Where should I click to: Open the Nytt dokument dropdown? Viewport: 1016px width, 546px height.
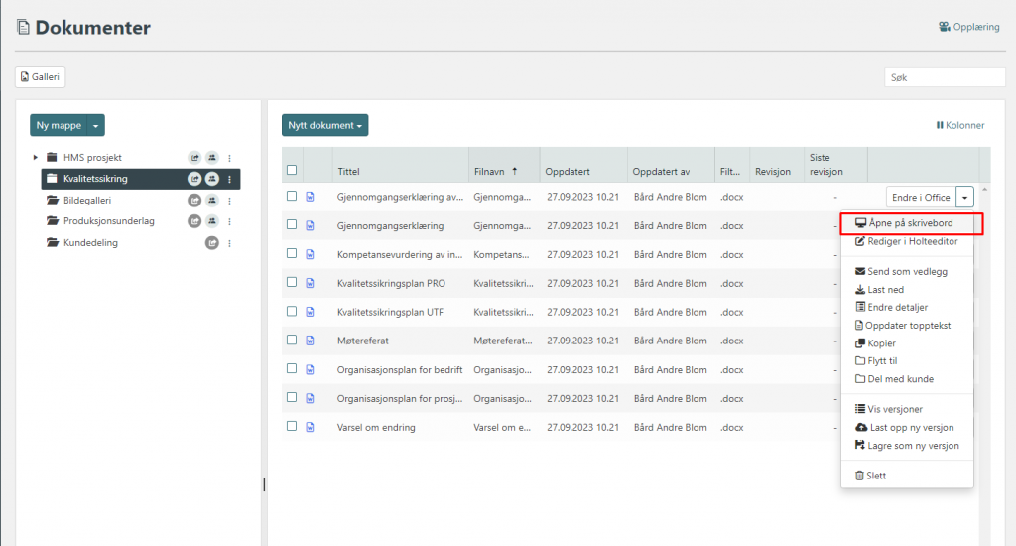coord(324,125)
